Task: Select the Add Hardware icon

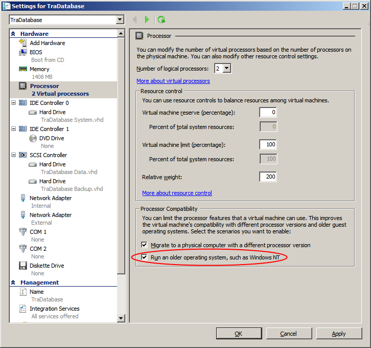Action: click(x=22, y=43)
